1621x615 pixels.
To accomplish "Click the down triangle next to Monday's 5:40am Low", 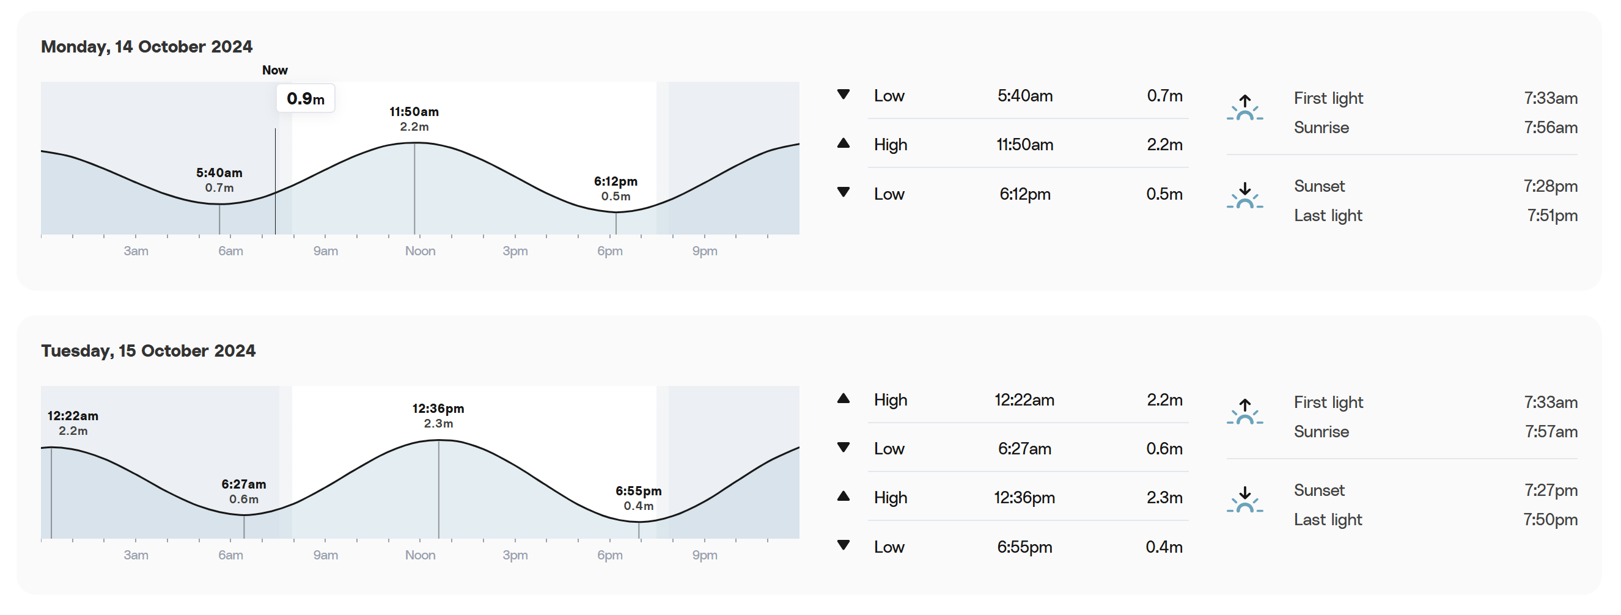I will click(x=844, y=95).
